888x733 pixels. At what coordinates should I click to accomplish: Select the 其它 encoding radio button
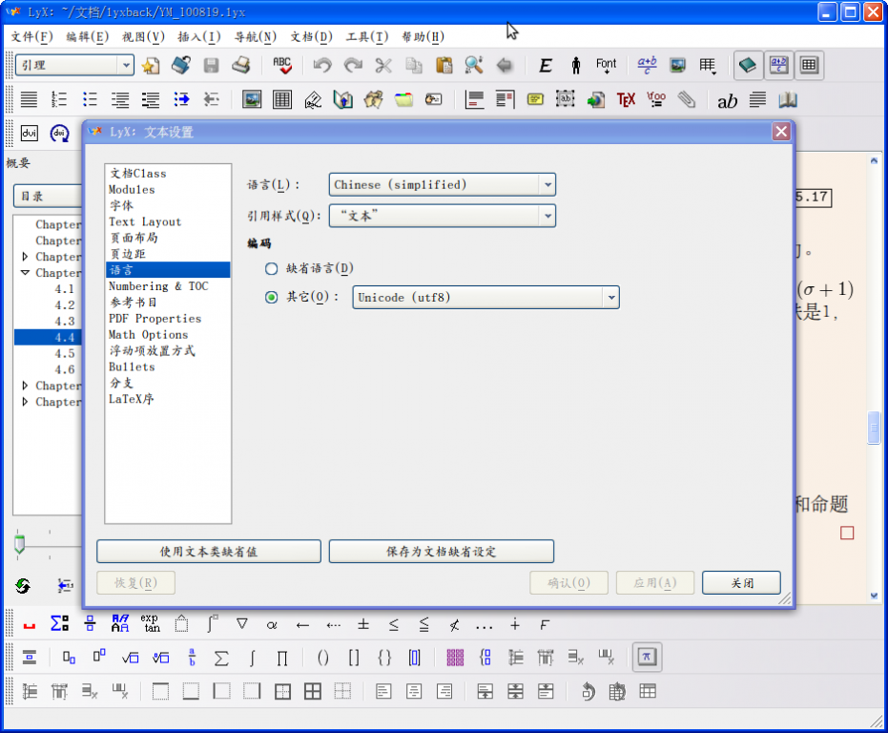coord(272,297)
